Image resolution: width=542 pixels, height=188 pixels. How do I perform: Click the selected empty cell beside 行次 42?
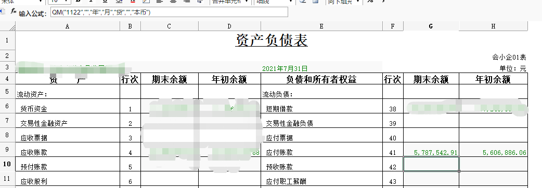click(431, 164)
